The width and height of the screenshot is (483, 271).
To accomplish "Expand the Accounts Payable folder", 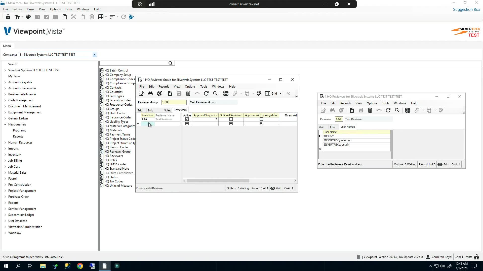I will click(5, 82).
